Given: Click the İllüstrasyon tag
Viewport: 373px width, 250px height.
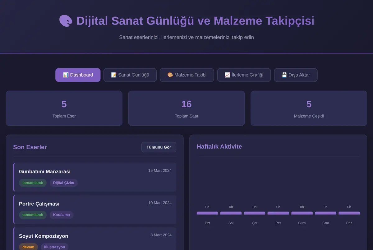Looking at the screenshot, I should pos(55,247).
